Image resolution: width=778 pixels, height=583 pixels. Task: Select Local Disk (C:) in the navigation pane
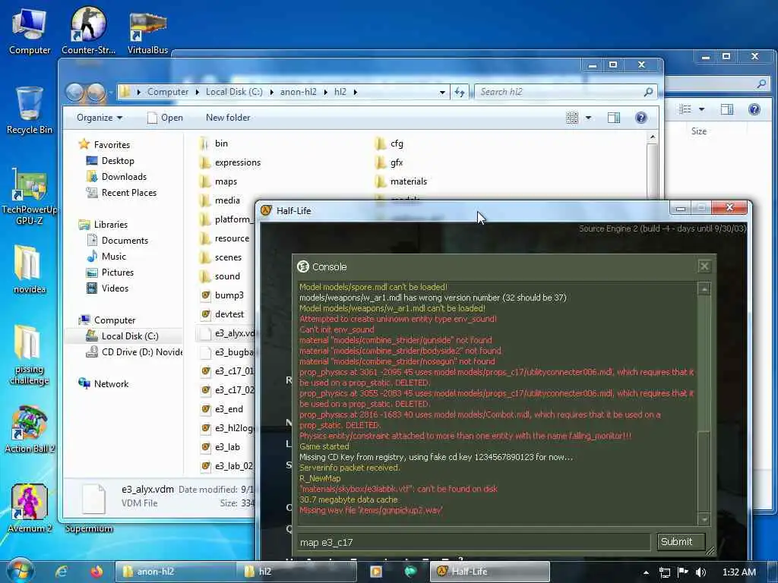click(122, 336)
